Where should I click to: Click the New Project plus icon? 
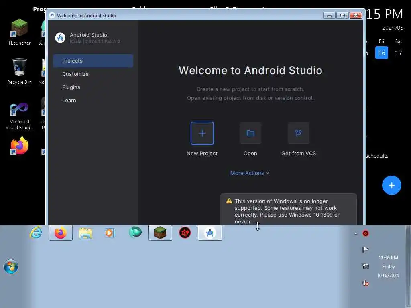point(202,133)
